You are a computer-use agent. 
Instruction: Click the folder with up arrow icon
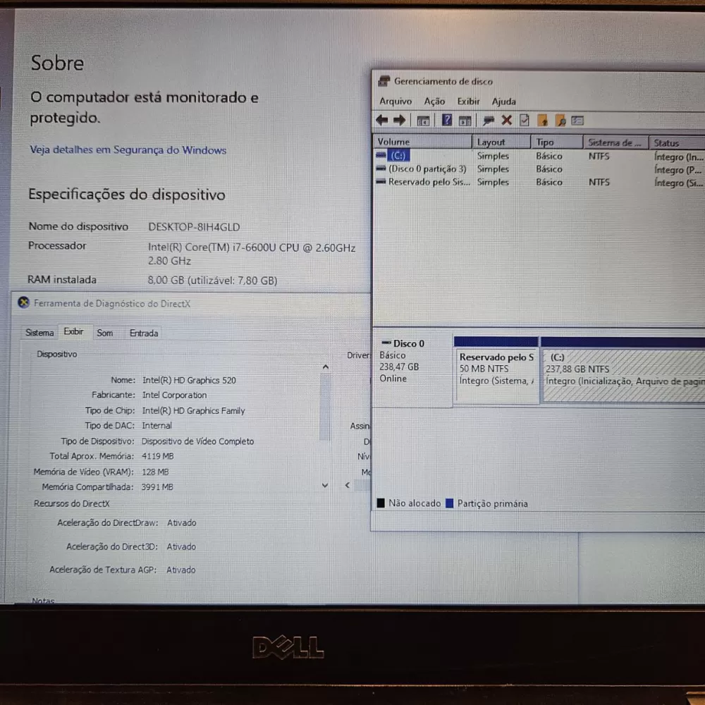[543, 121]
